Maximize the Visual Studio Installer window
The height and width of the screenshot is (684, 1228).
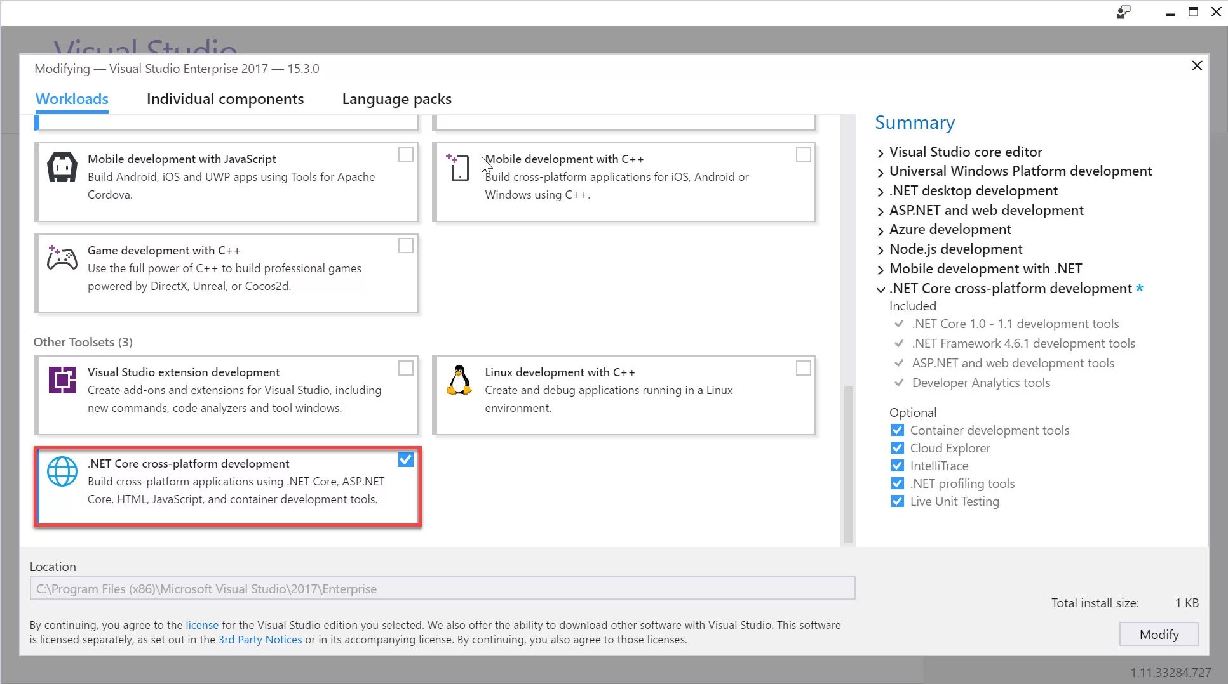[x=1194, y=12]
